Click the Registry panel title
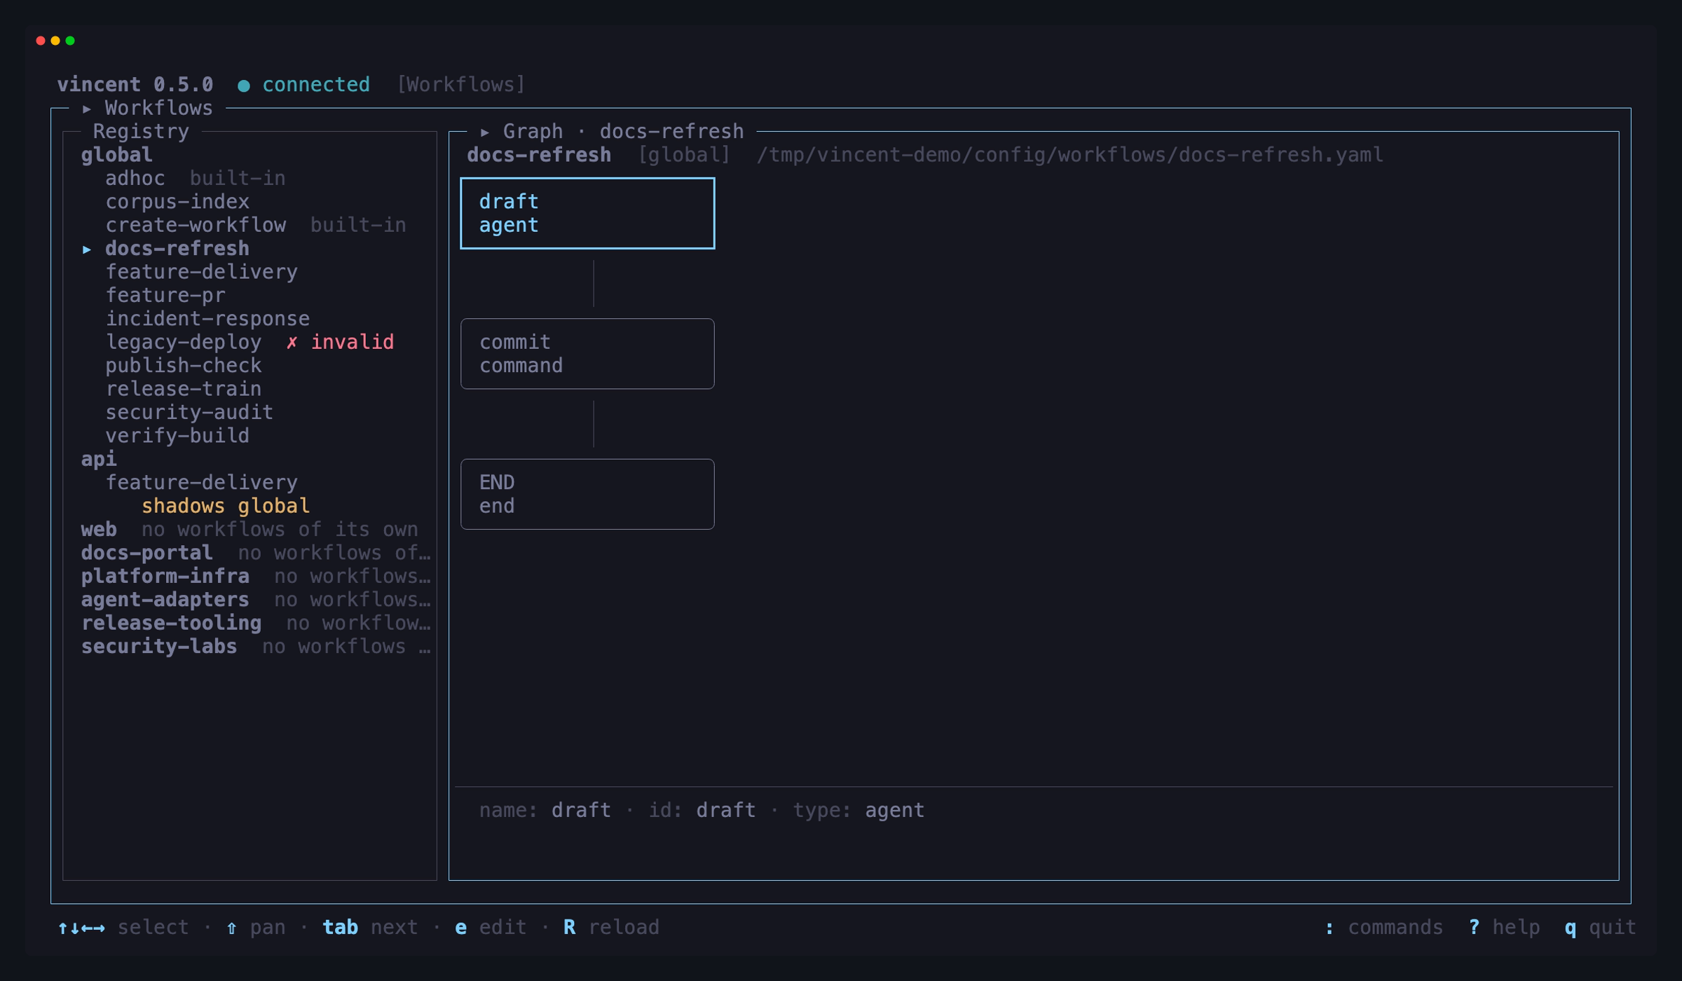 point(141,132)
